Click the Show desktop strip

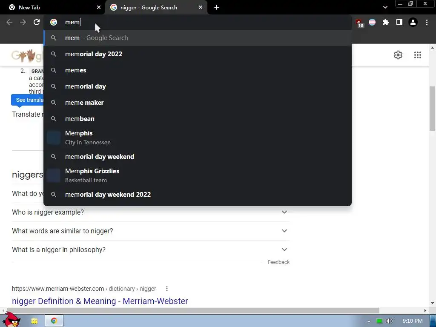(x=433, y=321)
